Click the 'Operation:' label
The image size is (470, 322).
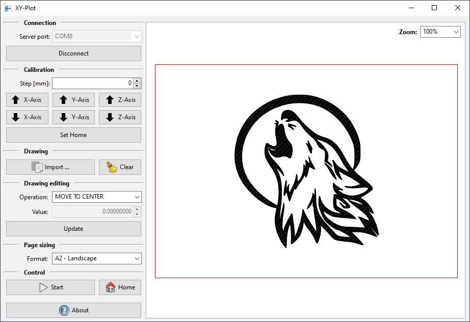(x=34, y=197)
